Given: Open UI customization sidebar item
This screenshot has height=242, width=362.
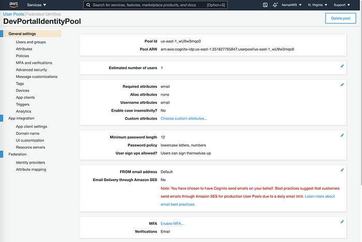Looking at the screenshot, I should [x=30, y=140].
